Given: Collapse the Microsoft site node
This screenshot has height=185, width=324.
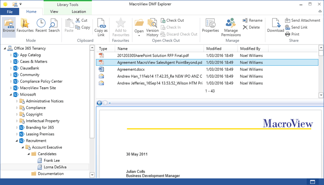Looking at the screenshot, I should [11, 95].
